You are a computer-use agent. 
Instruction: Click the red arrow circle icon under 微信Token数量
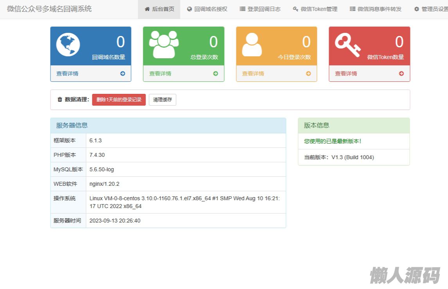(401, 74)
